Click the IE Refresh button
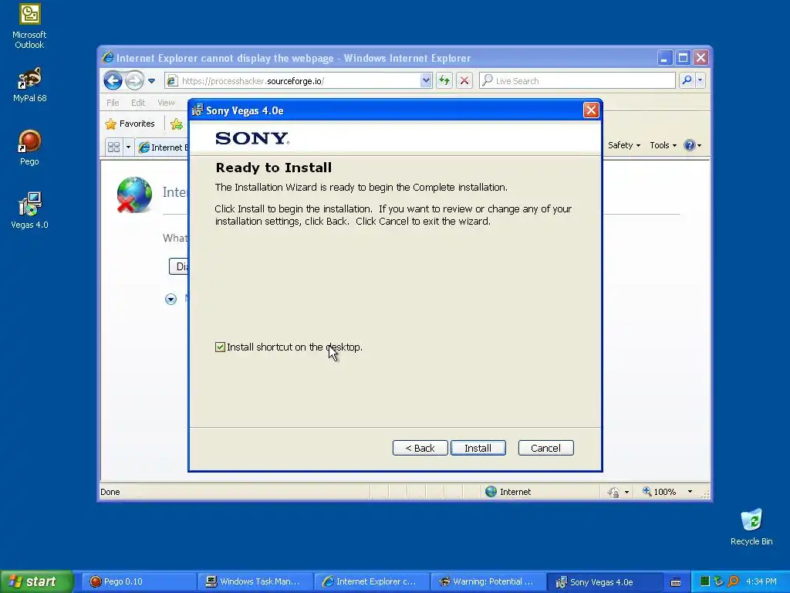Screen dimensions: 790x593 pyautogui.click(x=444, y=80)
